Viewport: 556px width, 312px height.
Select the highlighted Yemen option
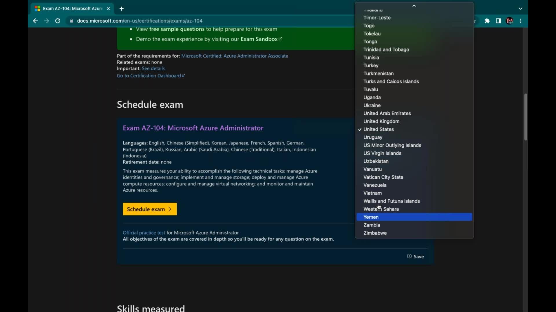(414, 217)
